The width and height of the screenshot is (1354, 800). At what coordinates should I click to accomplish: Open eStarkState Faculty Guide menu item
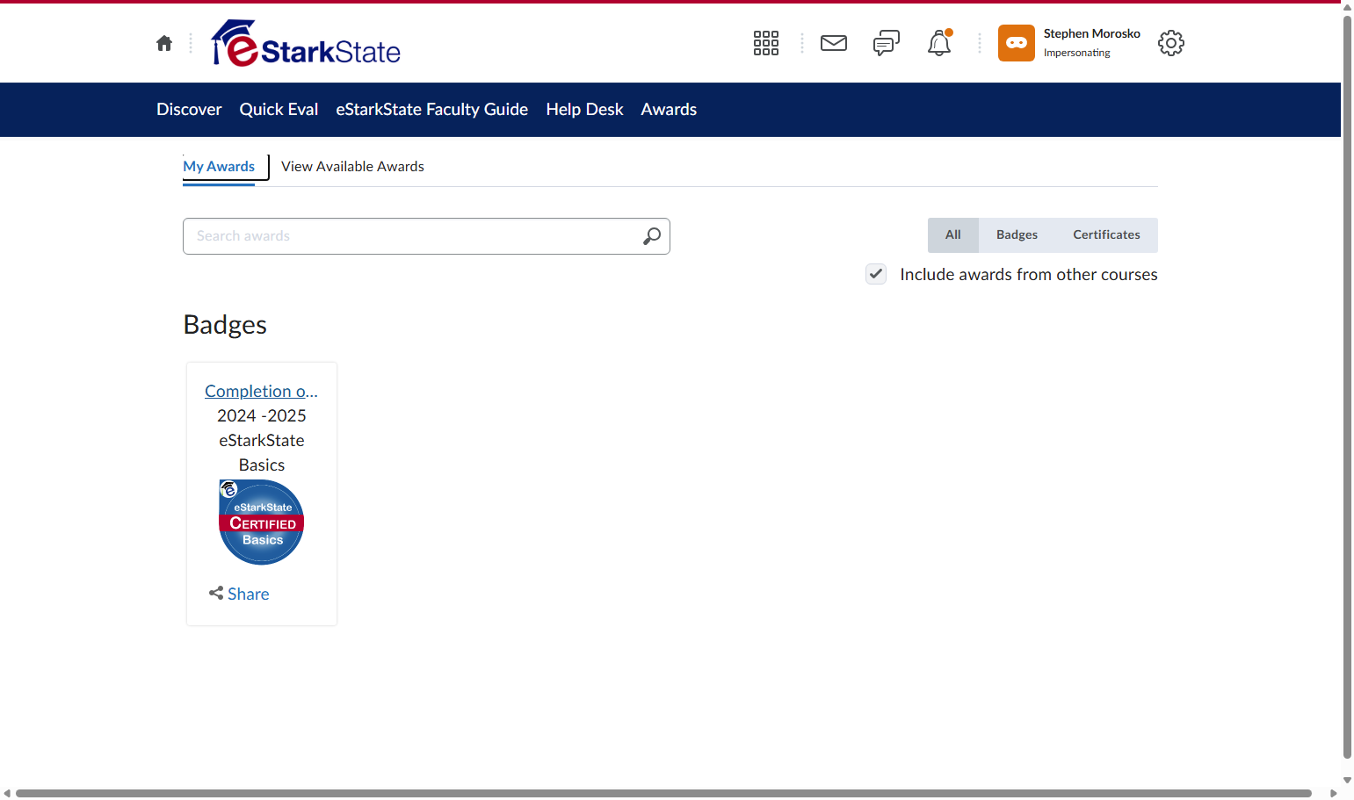click(x=431, y=110)
